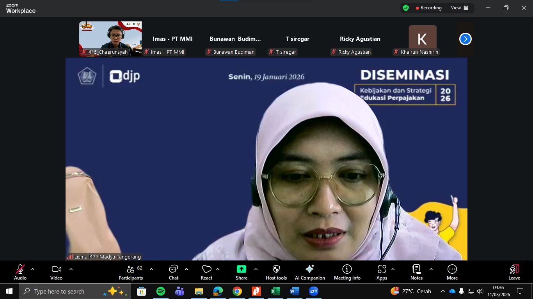Click the Leave meeting button
The height and width of the screenshot is (299, 533).
(x=514, y=272)
